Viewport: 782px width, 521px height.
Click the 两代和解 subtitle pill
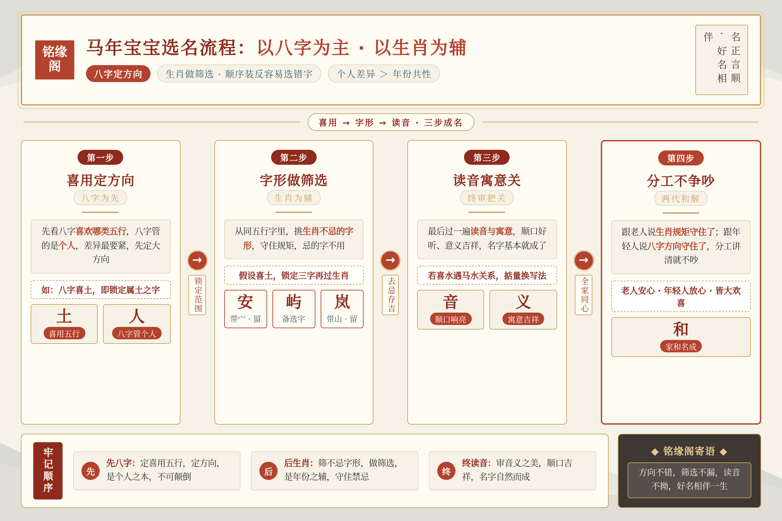click(681, 198)
